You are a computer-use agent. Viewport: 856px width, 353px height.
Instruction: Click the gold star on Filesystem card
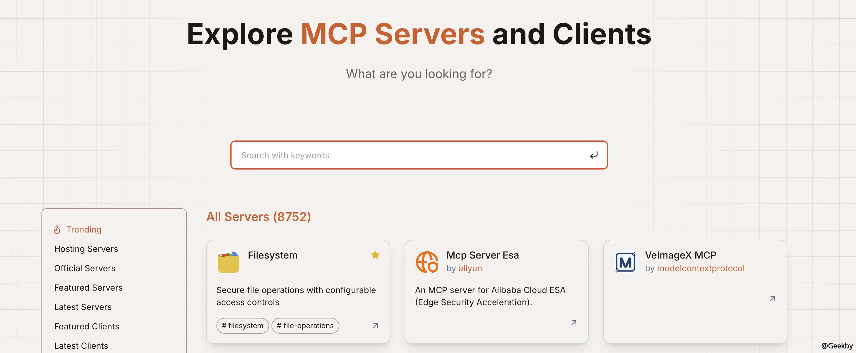coord(375,255)
